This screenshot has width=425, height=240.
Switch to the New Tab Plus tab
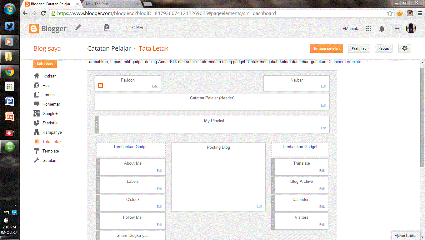pyautogui.click(x=111, y=4)
